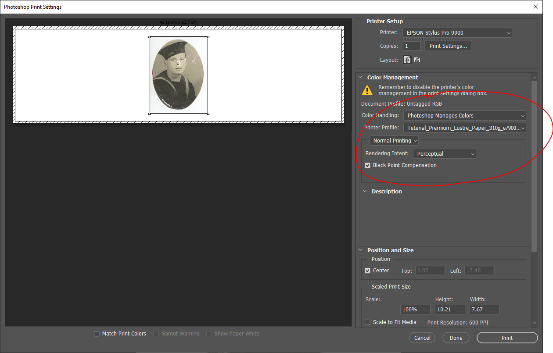Click the Copies input field
Viewport: 553px width, 353px height.
(412, 46)
